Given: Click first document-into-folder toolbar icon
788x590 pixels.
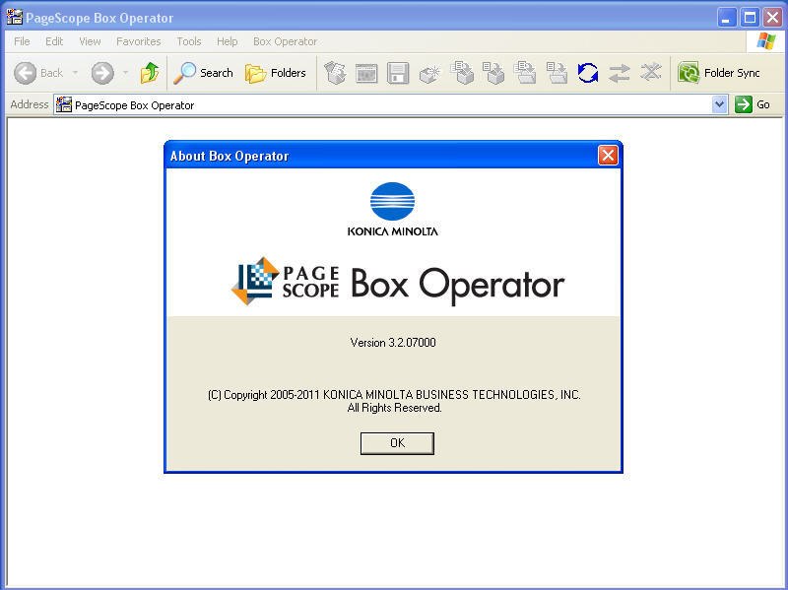Looking at the screenshot, I should coord(525,73).
